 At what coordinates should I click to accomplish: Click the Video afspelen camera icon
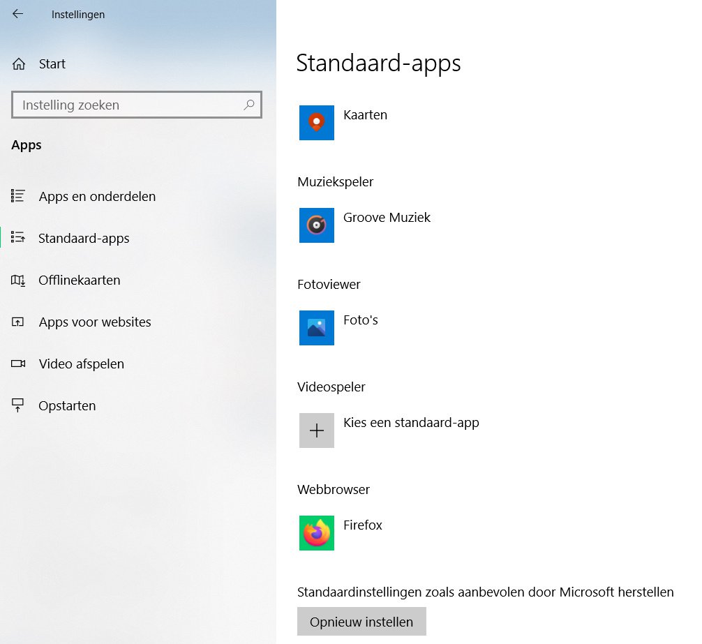tap(18, 364)
